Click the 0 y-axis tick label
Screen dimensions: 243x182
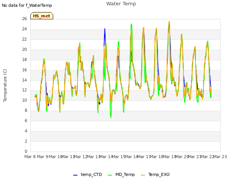[26, 151]
